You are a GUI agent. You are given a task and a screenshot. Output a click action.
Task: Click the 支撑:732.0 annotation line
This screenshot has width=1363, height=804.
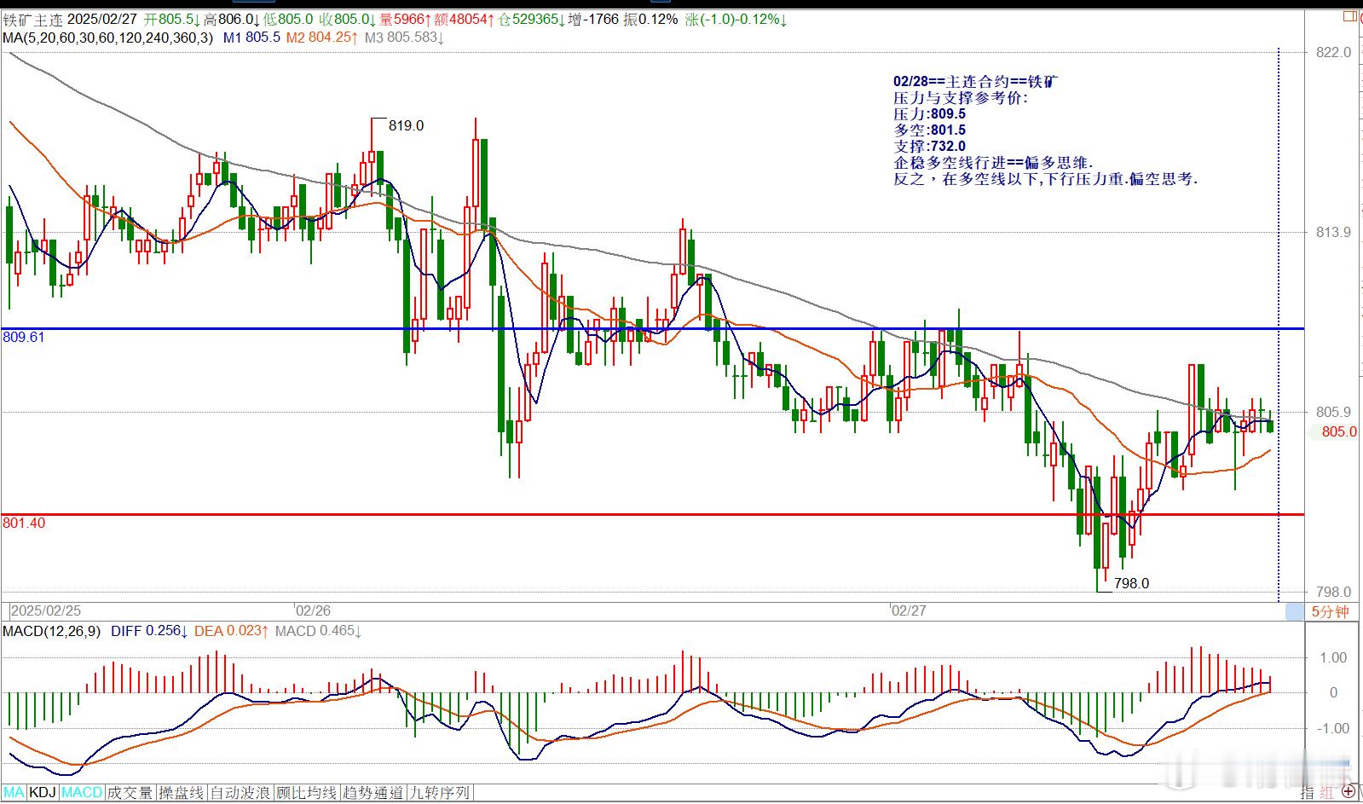click(929, 147)
